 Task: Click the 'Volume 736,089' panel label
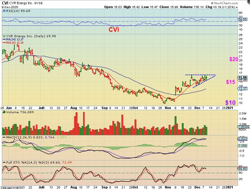(x=20, y=112)
